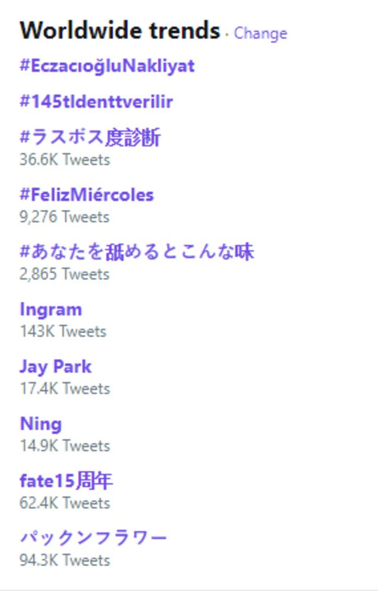Click the 17.4K Tweets label under Jay Park
378x591 pixels.
coord(63,389)
